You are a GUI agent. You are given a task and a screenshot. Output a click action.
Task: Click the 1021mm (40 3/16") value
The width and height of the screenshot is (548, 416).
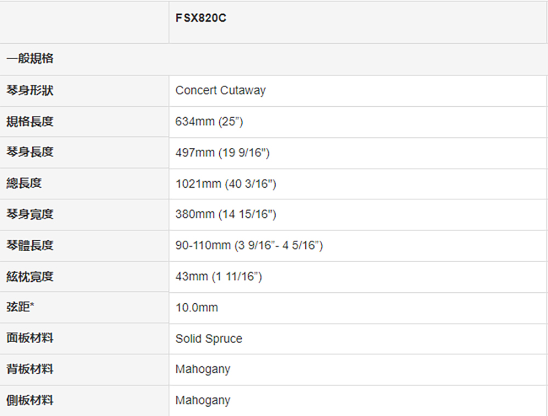pyautogui.click(x=226, y=183)
